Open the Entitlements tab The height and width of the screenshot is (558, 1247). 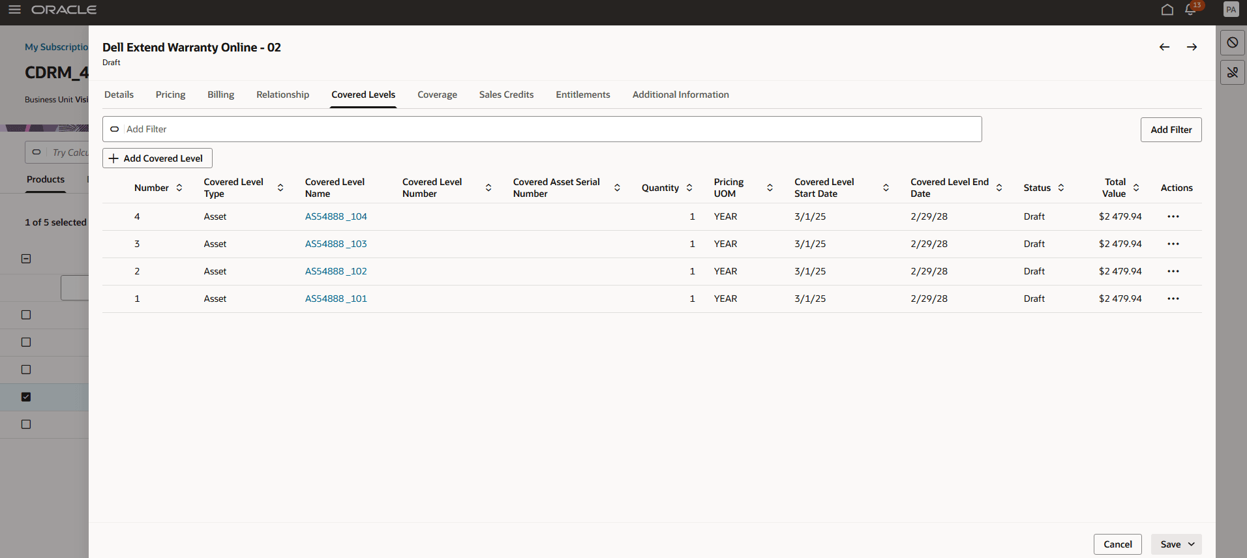pos(583,95)
